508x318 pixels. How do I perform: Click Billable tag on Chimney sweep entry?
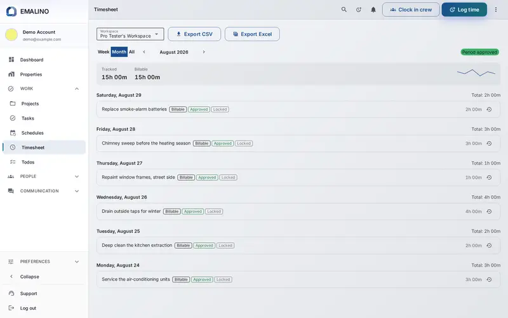(201, 144)
